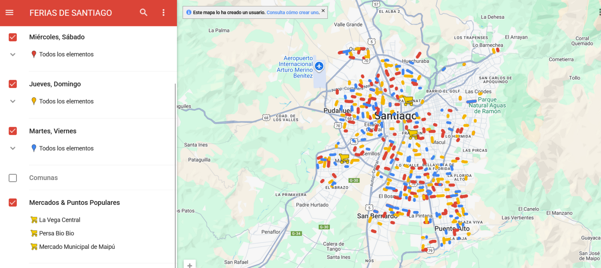Click the search magnifier icon
This screenshot has height=268, width=601.
click(x=143, y=13)
